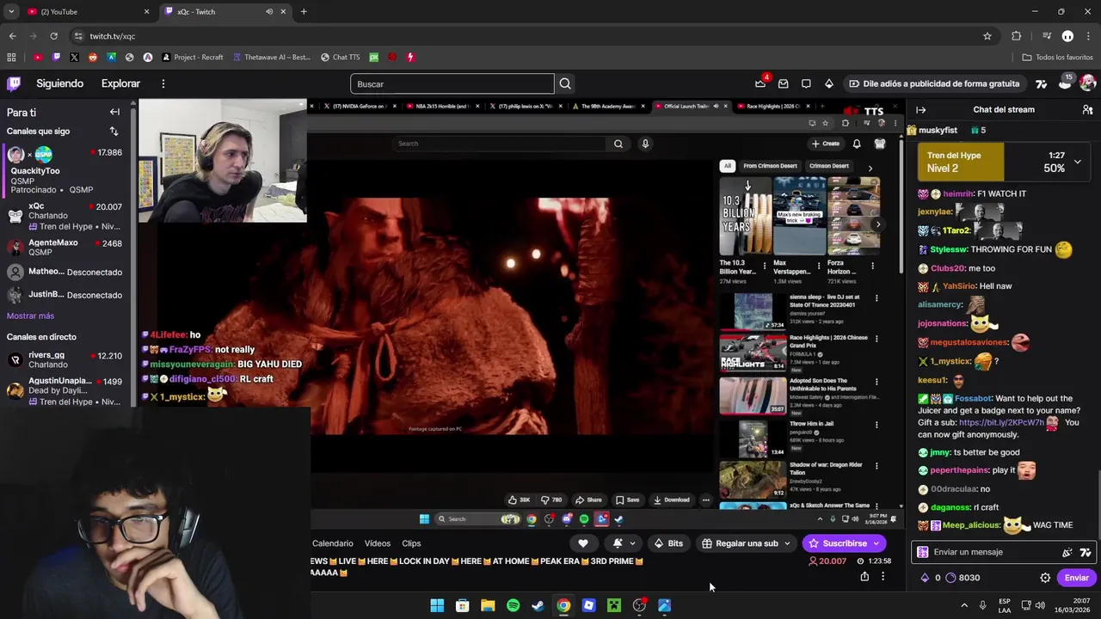This screenshot has height=619, width=1101.
Task: Open the Calendario channel tab
Action: [333, 543]
